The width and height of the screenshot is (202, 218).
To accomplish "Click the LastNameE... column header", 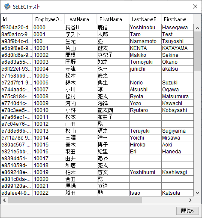I will [x=145, y=19].
